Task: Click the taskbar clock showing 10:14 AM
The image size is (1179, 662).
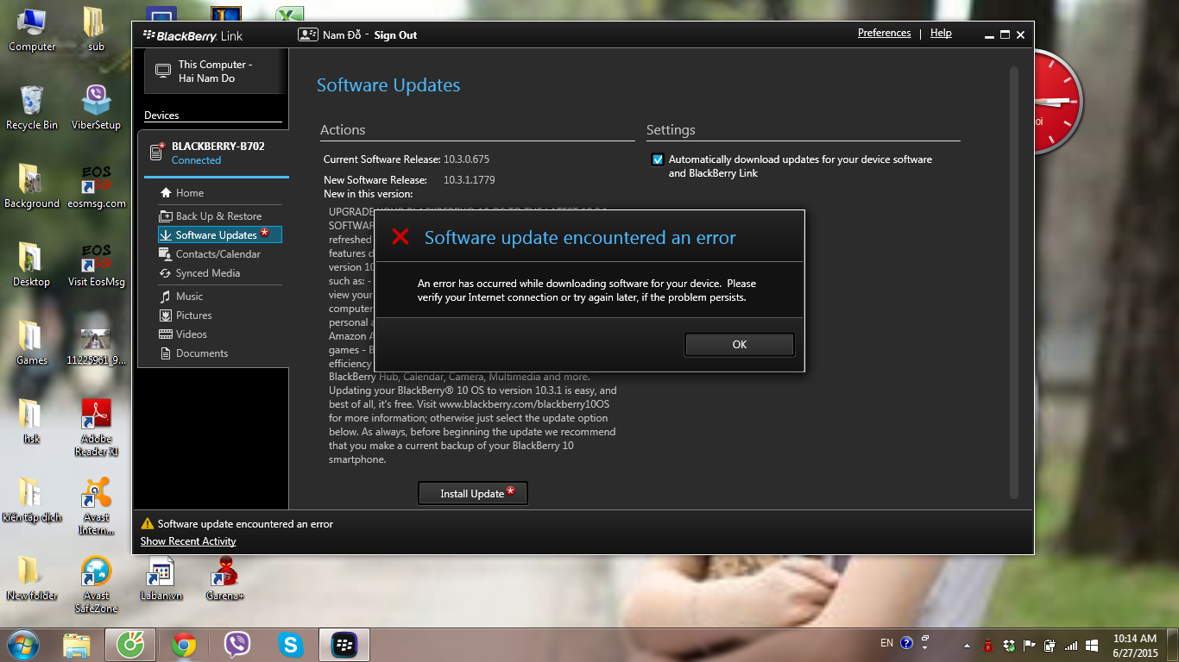Action: (1135, 646)
